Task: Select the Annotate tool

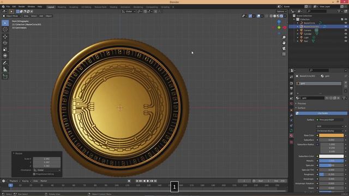Action: pyautogui.click(x=5, y=63)
